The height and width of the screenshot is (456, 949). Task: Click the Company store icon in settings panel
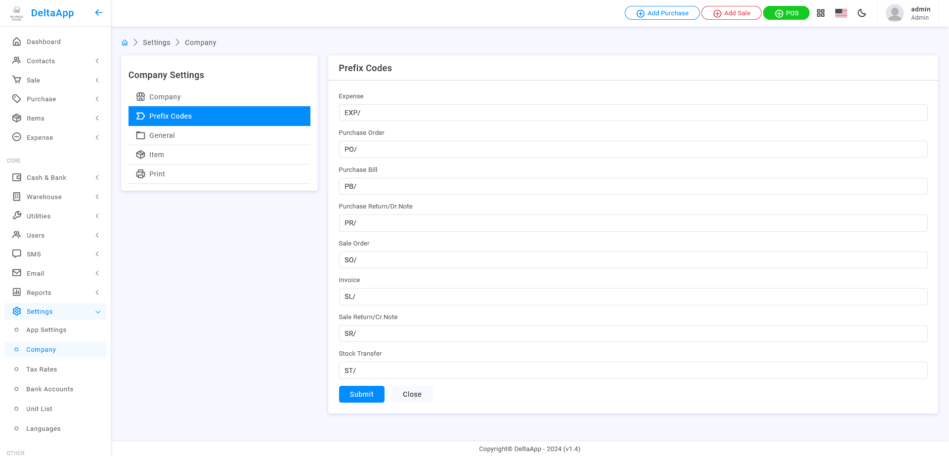click(141, 97)
